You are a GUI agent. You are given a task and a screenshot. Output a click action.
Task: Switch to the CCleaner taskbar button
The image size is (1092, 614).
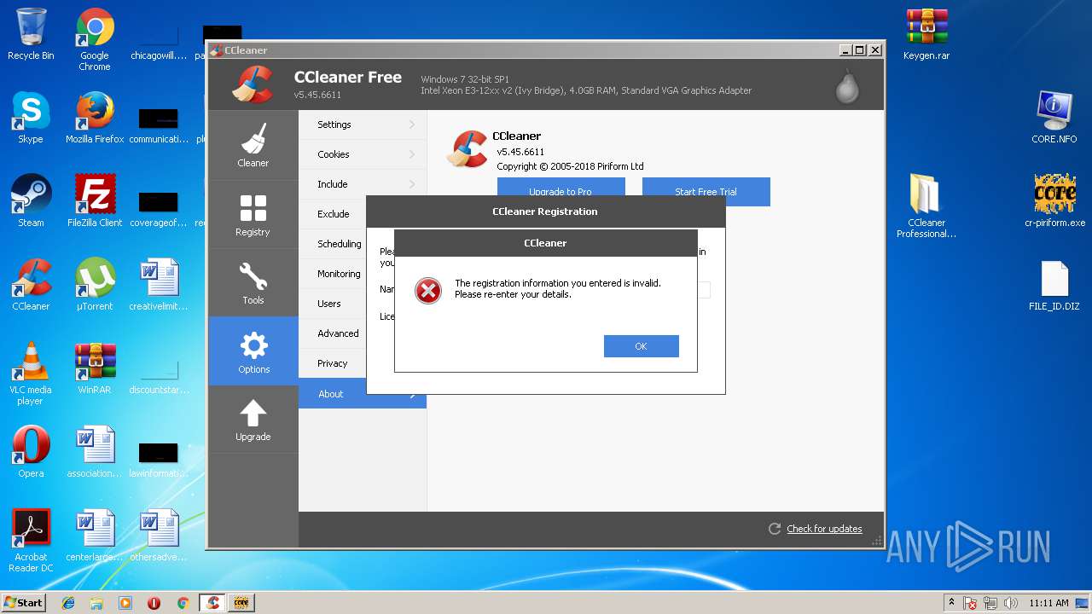click(x=213, y=603)
